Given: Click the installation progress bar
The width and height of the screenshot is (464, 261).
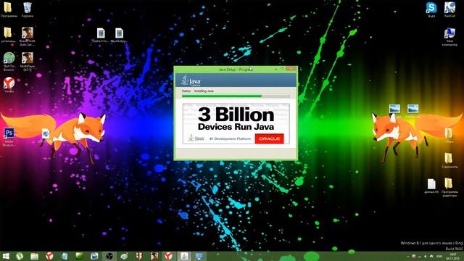Looking at the screenshot, I should (236, 96).
